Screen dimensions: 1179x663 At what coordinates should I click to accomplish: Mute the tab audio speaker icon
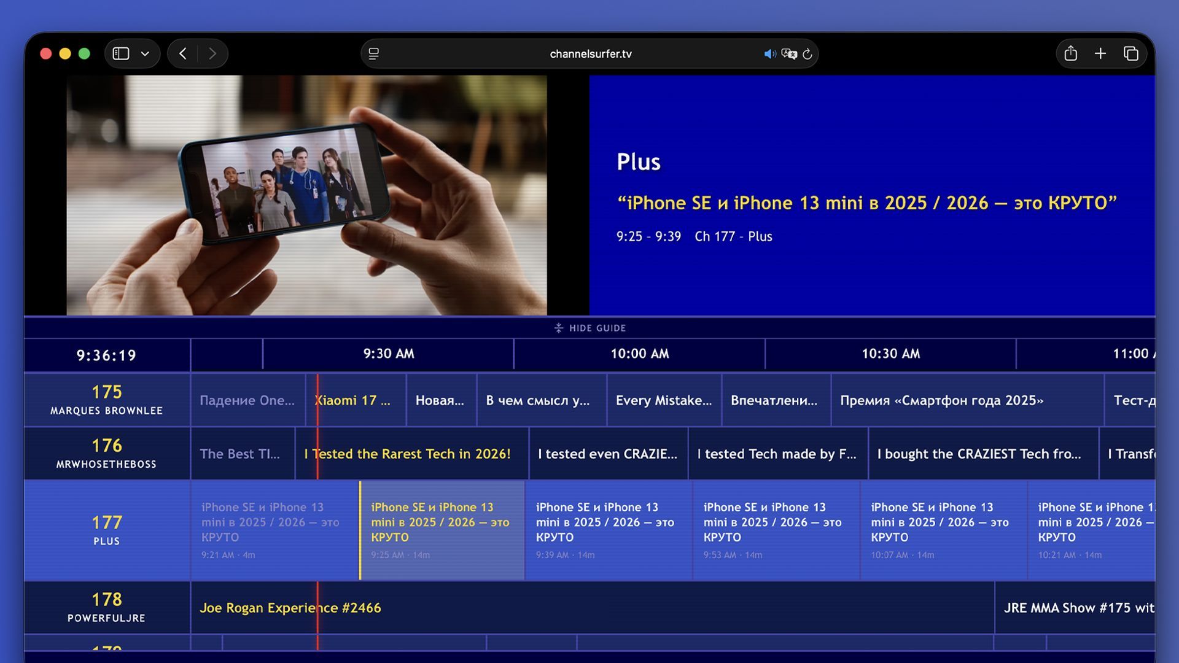769,54
